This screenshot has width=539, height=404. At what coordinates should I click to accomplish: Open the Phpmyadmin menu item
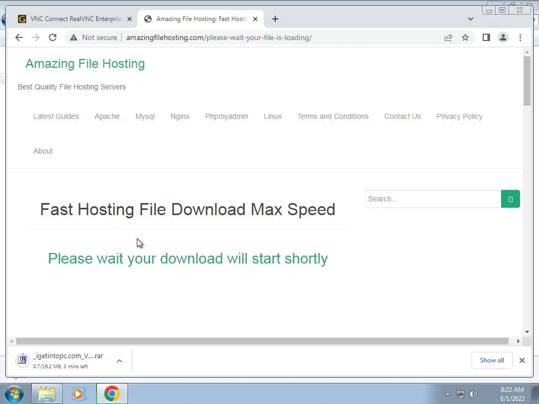click(x=226, y=116)
